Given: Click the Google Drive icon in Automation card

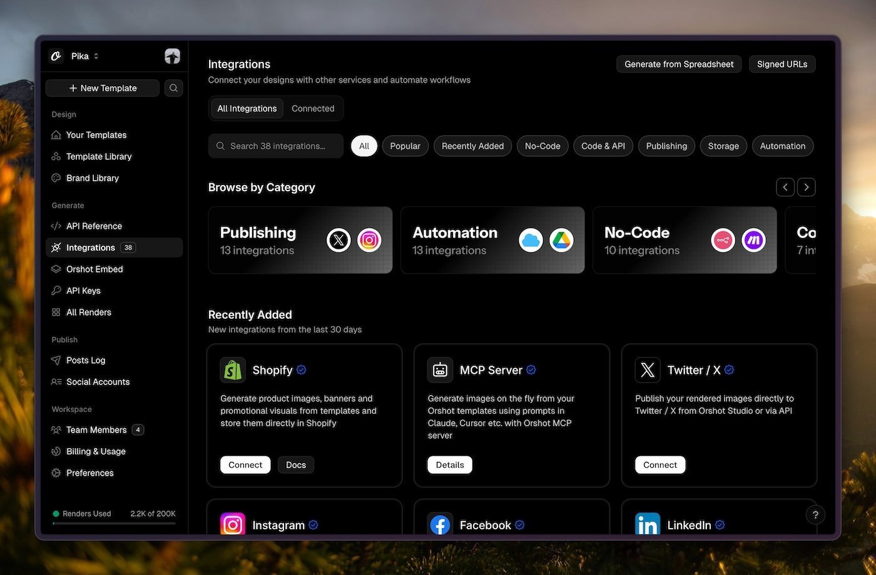Looking at the screenshot, I should 561,240.
